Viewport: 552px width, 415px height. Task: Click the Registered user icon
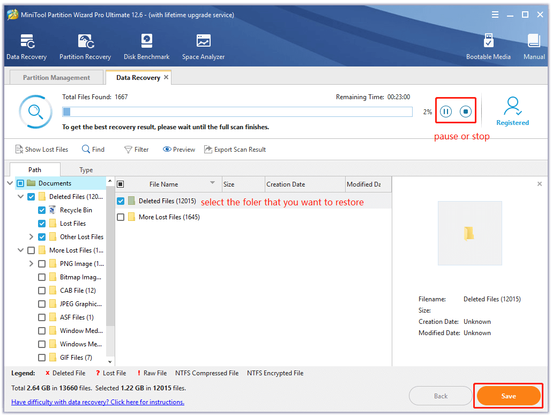(x=512, y=107)
